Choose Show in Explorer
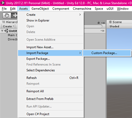 [x=51, y=20]
